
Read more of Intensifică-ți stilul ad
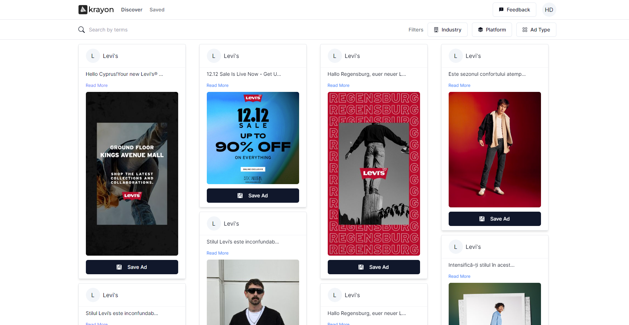tap(459, 276)
